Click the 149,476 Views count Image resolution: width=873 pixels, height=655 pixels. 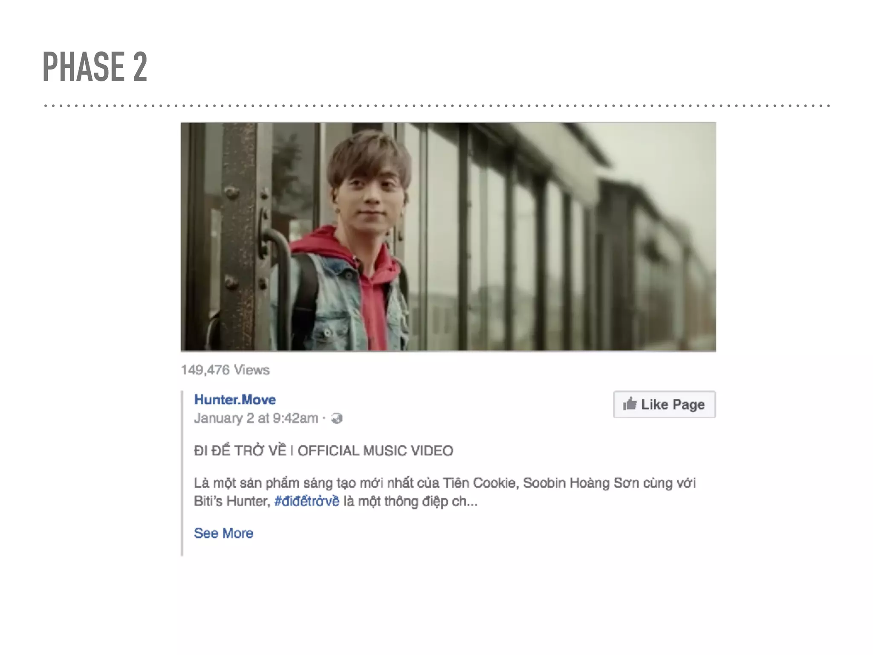pos(225,370)
